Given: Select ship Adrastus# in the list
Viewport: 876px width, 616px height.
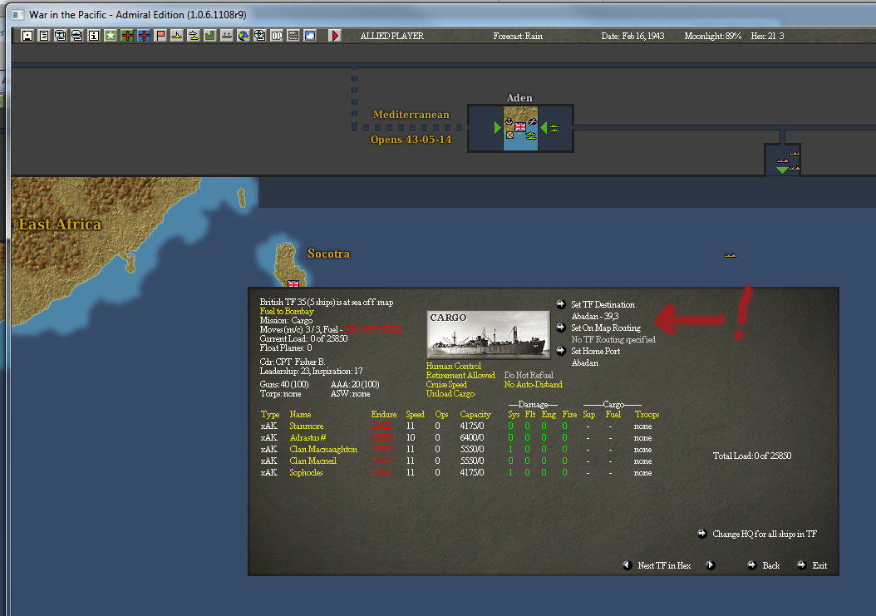Looking at the screenshot, I should [x=308, y=437].
